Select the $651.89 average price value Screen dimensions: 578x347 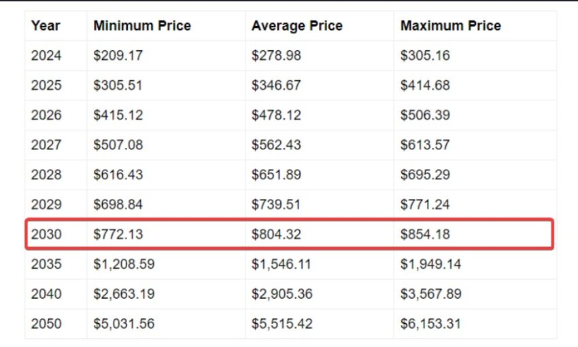pyautogui.click(x=276, y=175)
